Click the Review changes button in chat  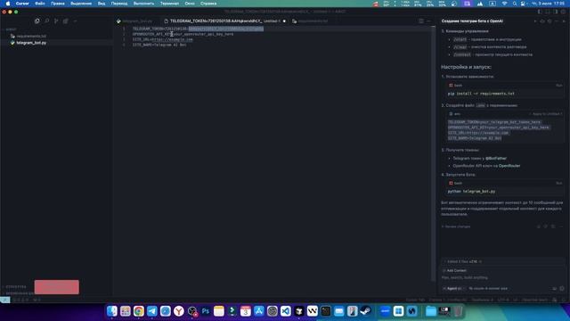(x=456, y=226)
